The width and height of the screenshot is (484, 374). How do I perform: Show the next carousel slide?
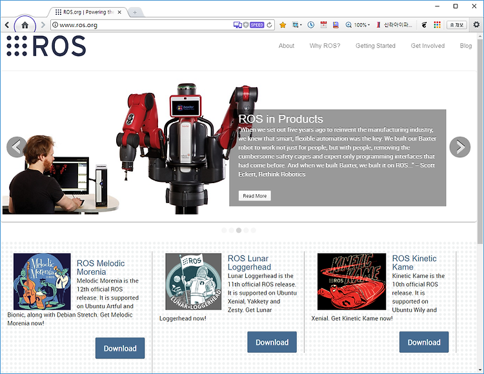click(460, 147)
